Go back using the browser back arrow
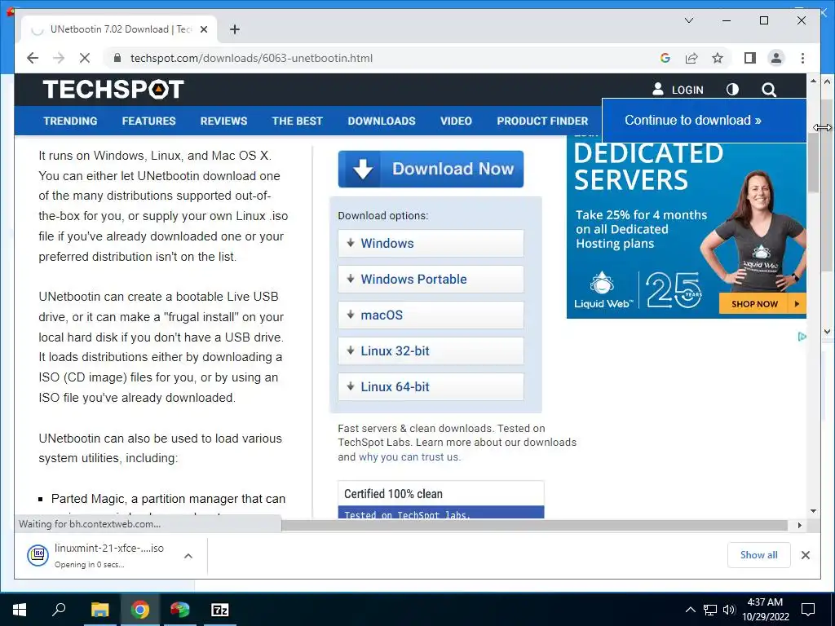The image size is (835, 626). click(x=33, y=58)
